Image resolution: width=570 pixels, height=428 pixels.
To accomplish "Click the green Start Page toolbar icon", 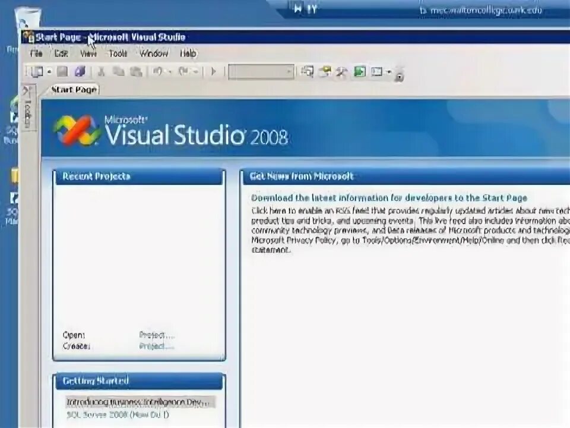I will tap(360, 71).
